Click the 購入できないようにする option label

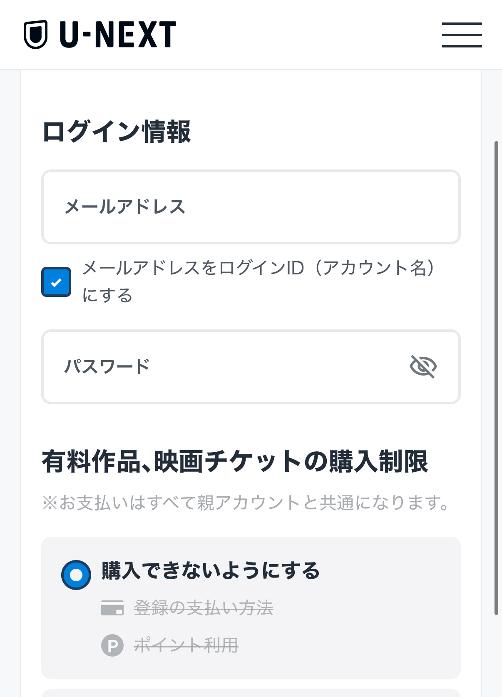pos(211,570)
